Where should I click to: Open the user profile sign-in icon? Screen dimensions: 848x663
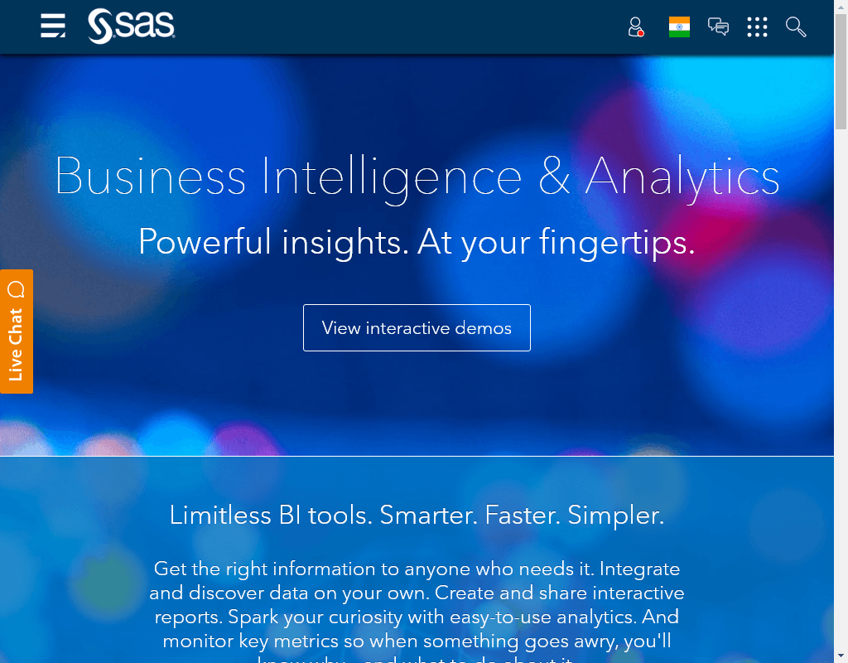click(x=636, y=27)
